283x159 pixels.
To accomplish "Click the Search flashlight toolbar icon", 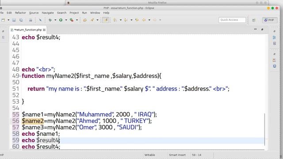I will click(x=92, y=20).
